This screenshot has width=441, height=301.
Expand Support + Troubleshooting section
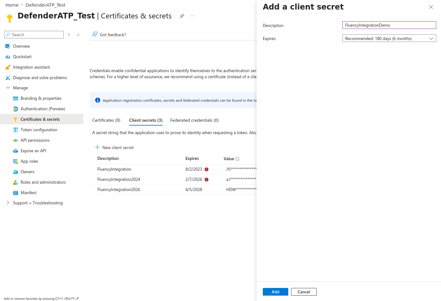click(8, 203)
